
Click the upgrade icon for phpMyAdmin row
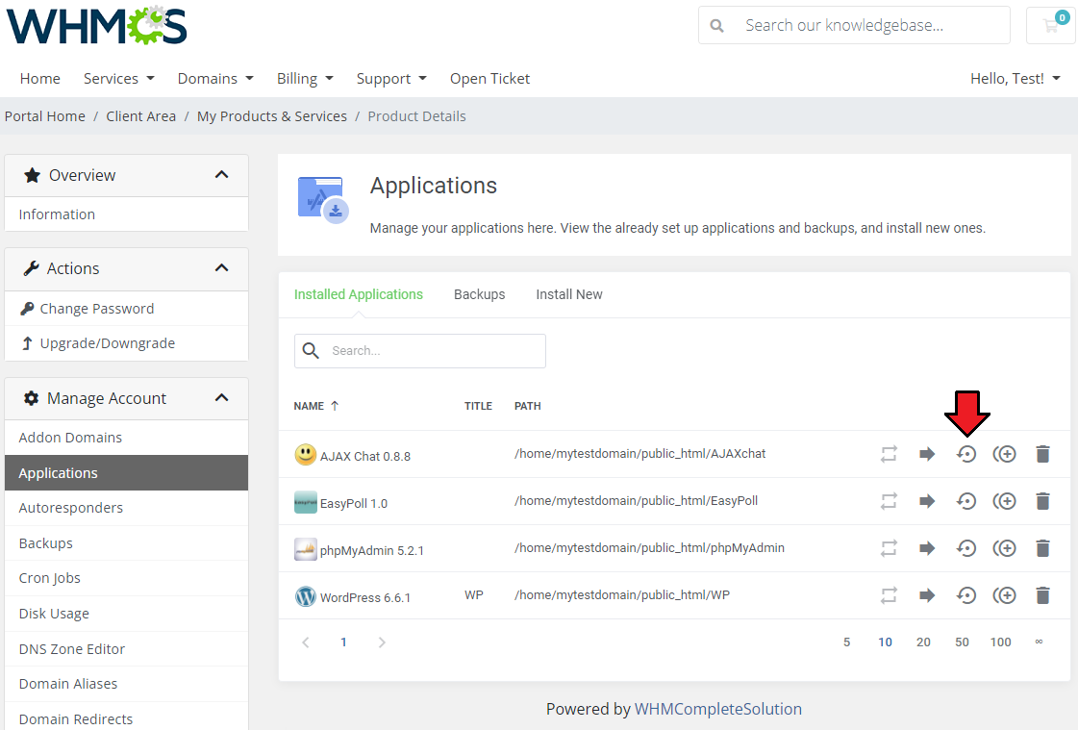point(889,548)
